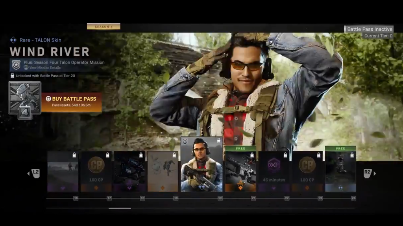Click the tier scrollbar thumb at bottom
403x226 pixels.
click(120, 208)
